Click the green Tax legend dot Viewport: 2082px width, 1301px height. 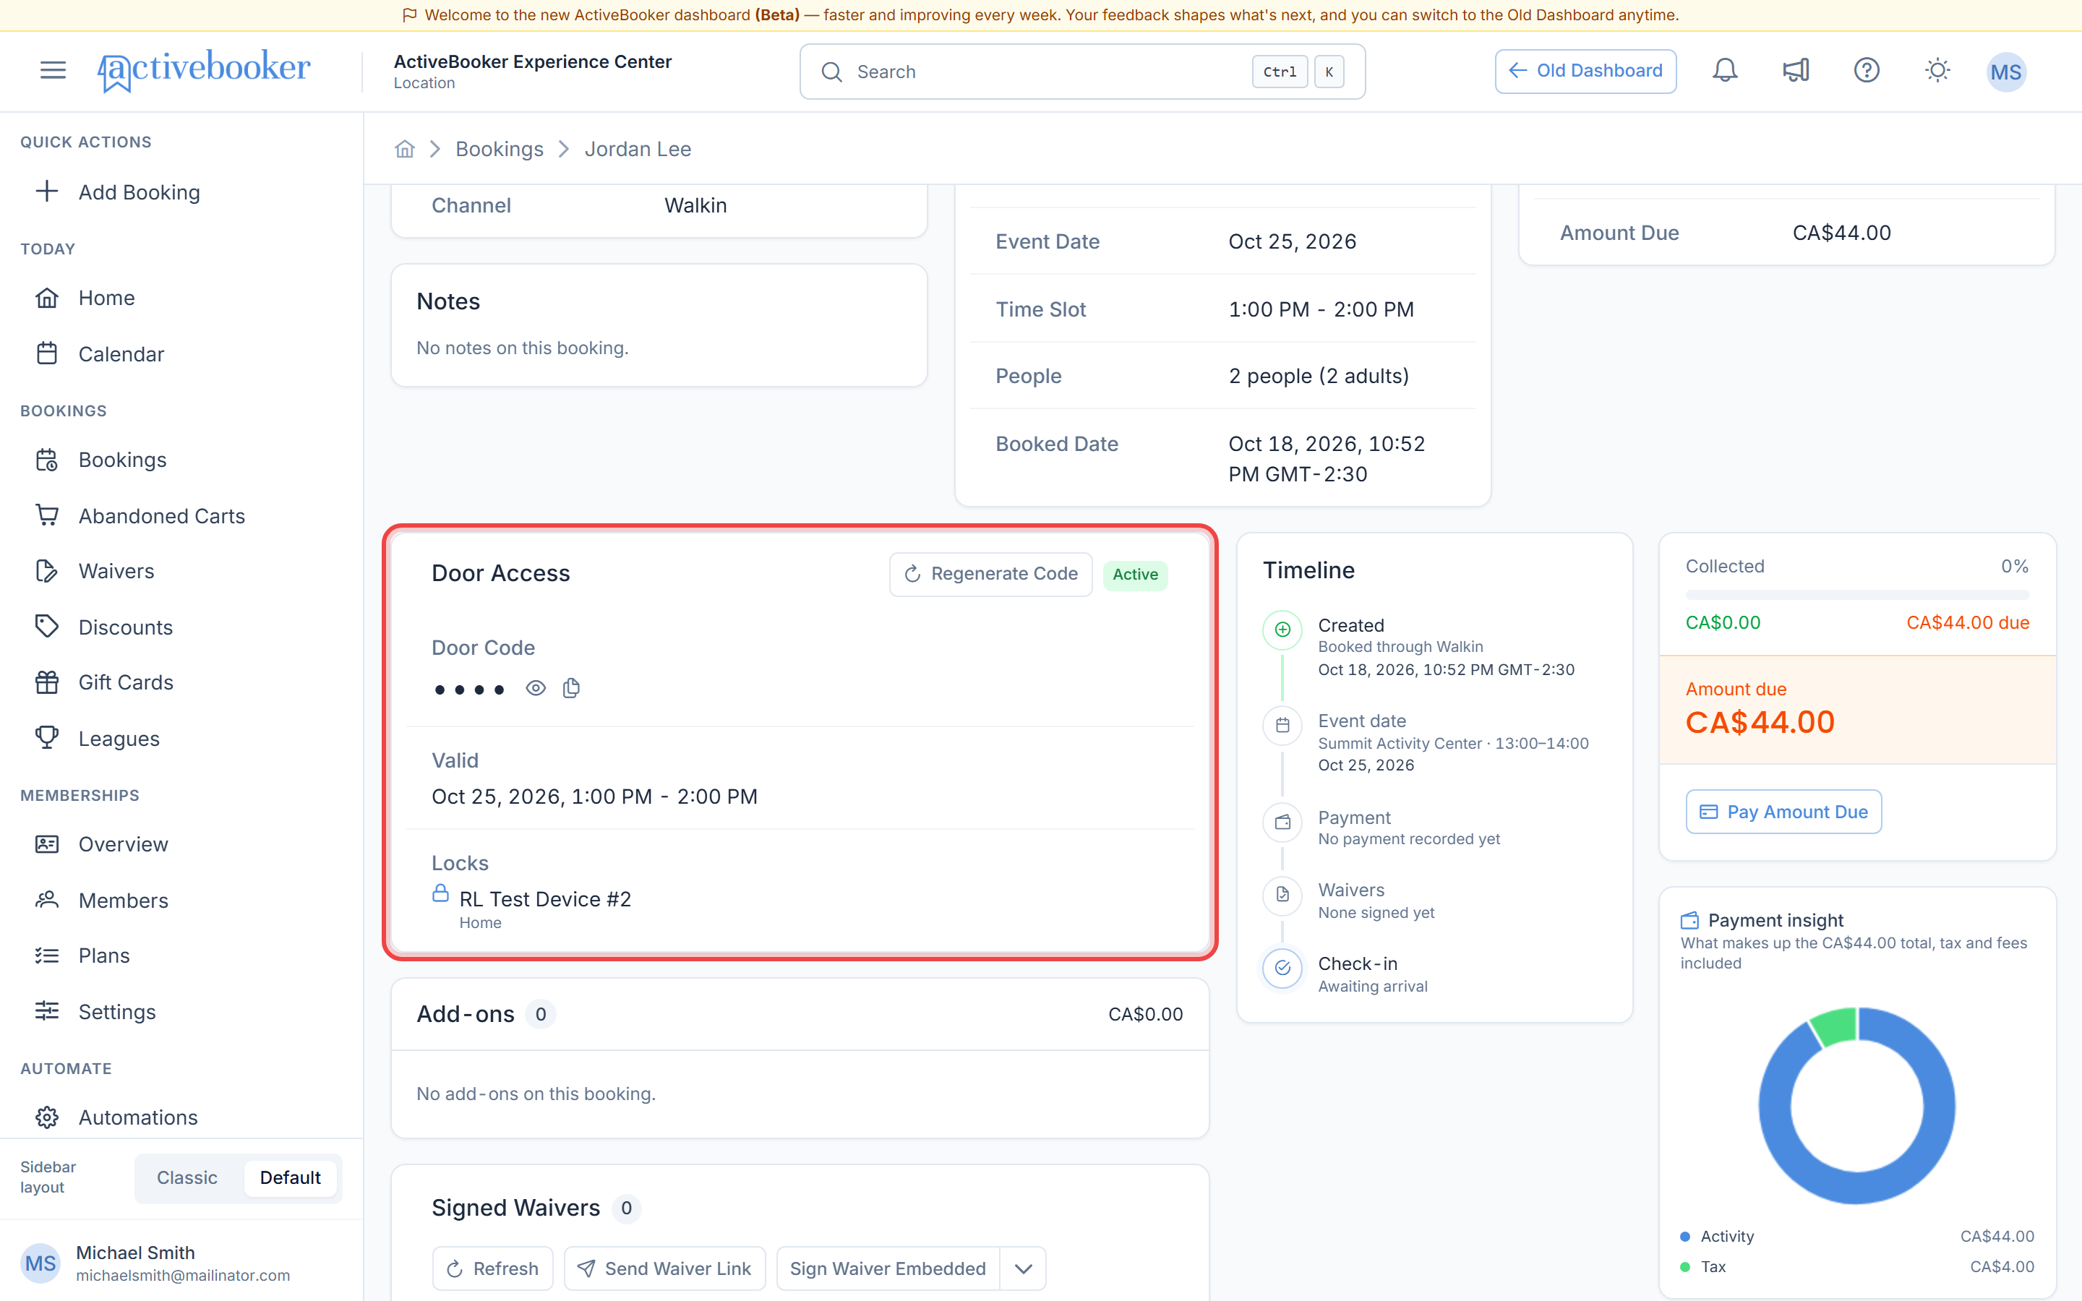coord(1684,1266)
